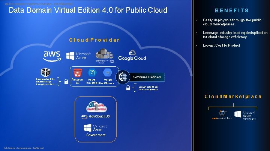Image resolution: width=270 pixels, height=151 pixels.
Task: Select the Cloud Marketplace heading
Action: 233,97
